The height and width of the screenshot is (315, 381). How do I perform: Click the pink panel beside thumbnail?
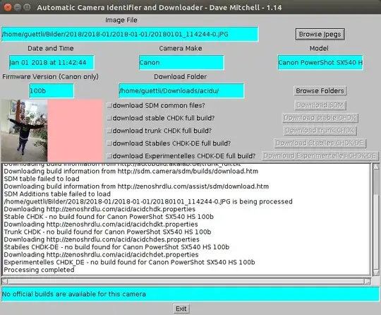[75, 131]
